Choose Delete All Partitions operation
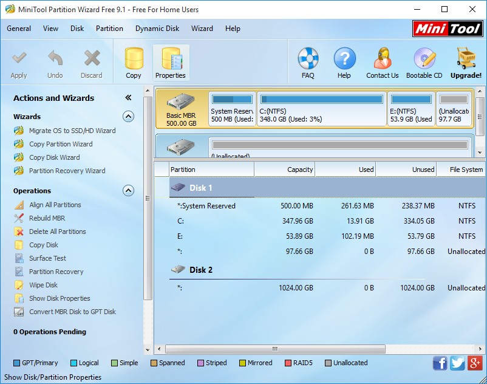 (58, 231)
